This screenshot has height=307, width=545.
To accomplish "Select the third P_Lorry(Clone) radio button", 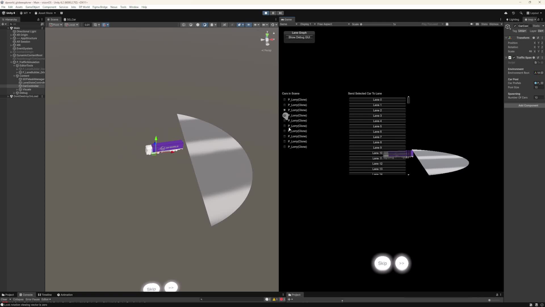I will pyautogui.click(x=284, y=110).
